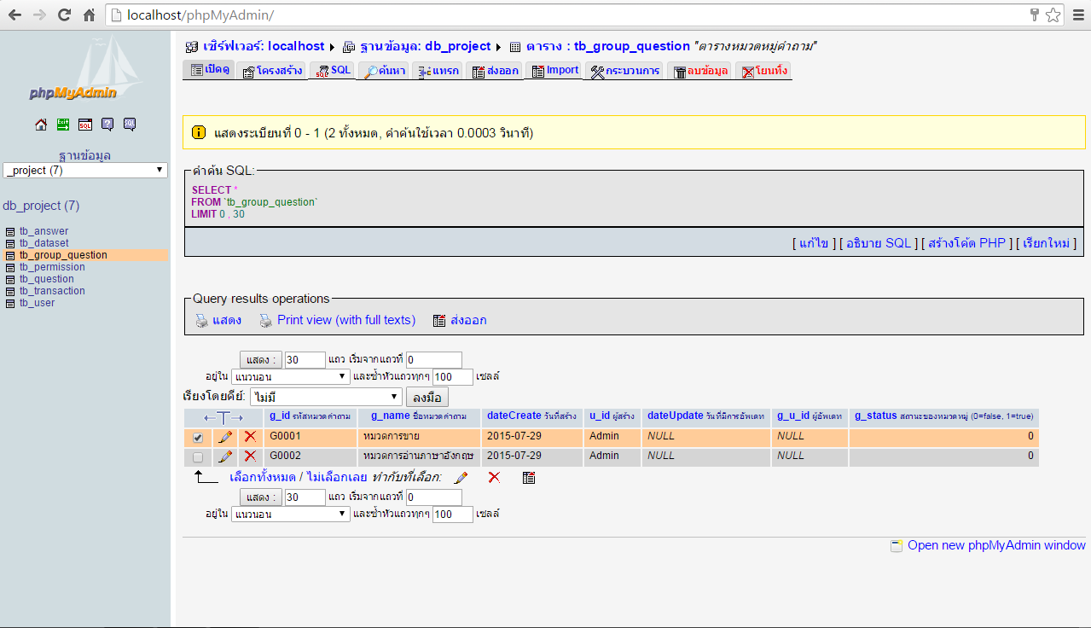The image size is (1091, 628).
Task: Open the แทรก (Insert) tab
Action: click(x=438, y=71)
